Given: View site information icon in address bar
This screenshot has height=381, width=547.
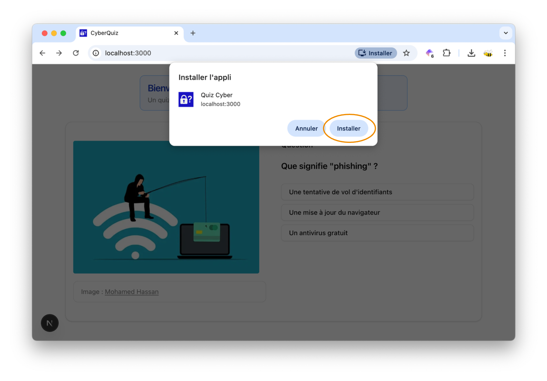Looking at the screenshot, I should [x=96, y=53].
